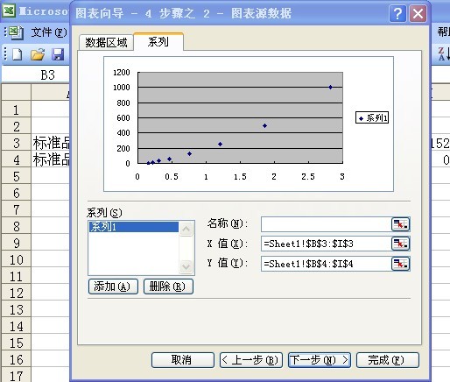
Task: Click the 完成(F) button
Action: (388, 360)
